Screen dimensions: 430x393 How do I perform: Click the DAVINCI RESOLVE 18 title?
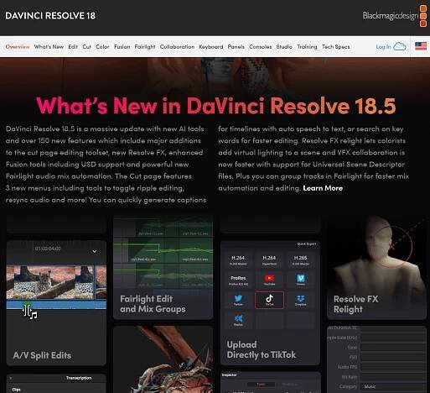(50, 16)
